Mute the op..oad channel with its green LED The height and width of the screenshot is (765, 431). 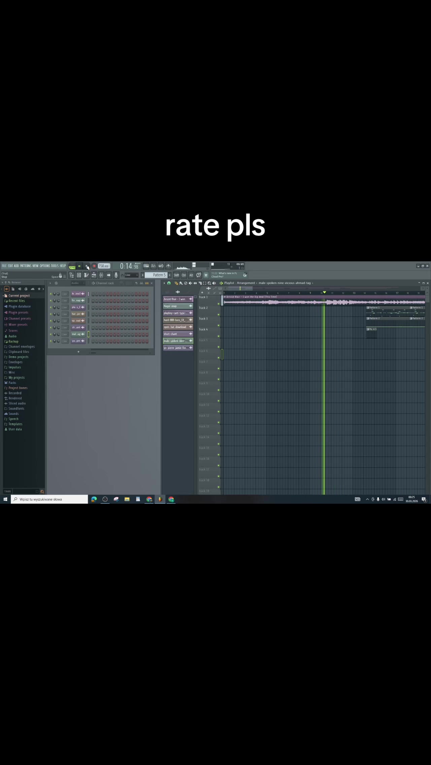51,321
